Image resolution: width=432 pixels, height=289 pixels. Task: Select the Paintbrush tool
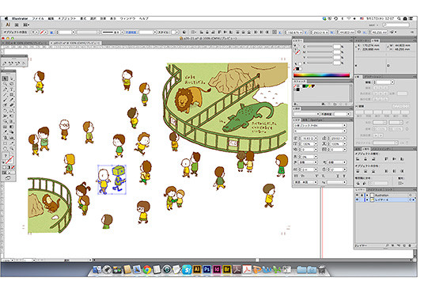click(x=5, y=100)
